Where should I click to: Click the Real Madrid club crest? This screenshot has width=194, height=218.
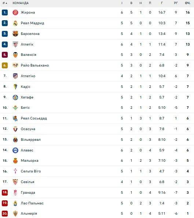pos(15,23)
